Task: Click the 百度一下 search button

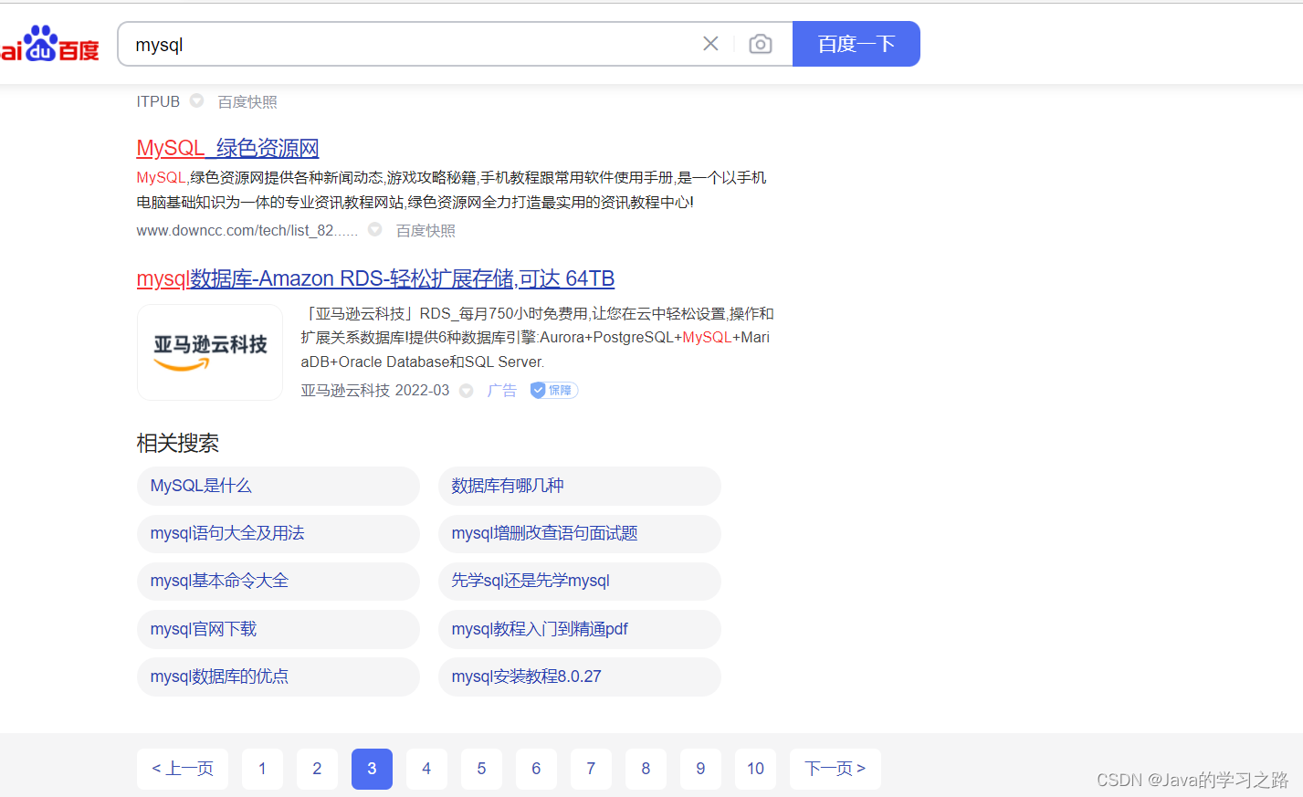Action: (x=856, y=44)
